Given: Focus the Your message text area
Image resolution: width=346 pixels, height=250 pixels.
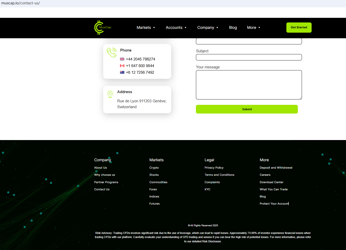Looking at the screenshot, I should pyautogui.click(x=249, y=85).
